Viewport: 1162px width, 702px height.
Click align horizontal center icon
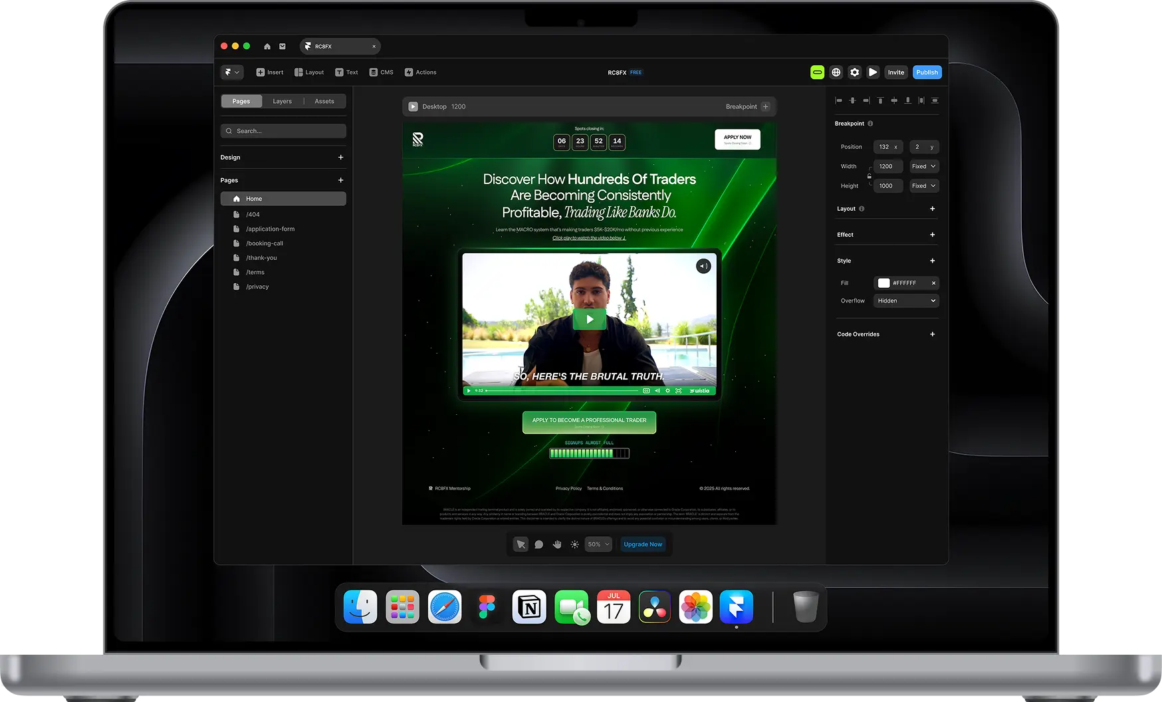852,100
